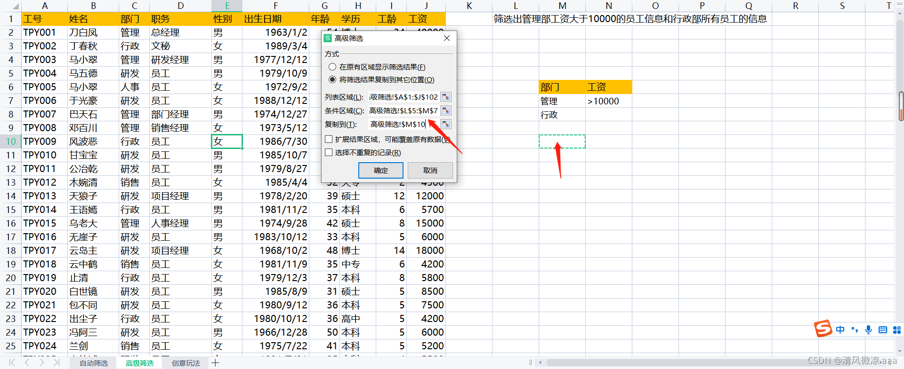This screenshot has height=369, width=904.
Task: Click the Sogou input method S logo
Action: pyautogui.click(x=823, y=329)
